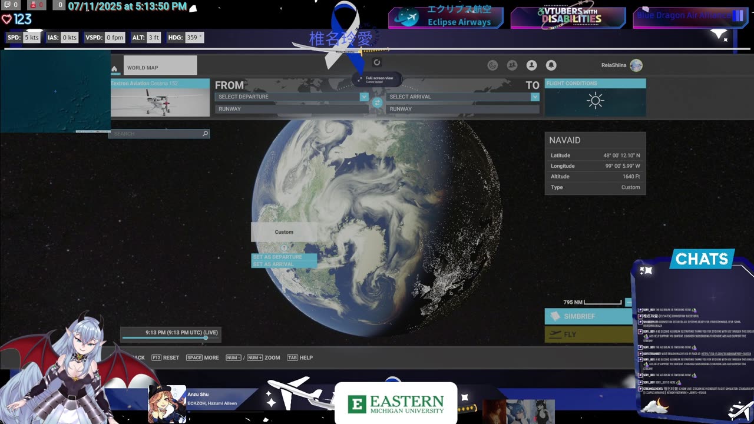Viewport: 754px width, 424px height.
Task: Open the SELECT DEPARTURE dropdown
Action: (x=292, y=97)
